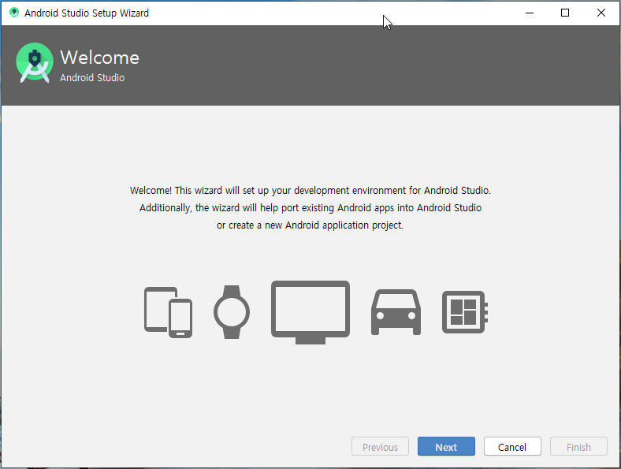Cancel the setup wizard
The image size is (621, 469).
(512, 446)
